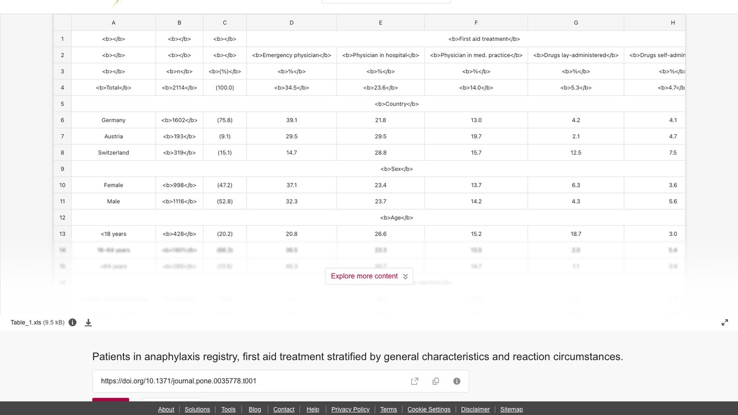Click the '<b>Physician in hospital</b>' cell
This screenshot has width=738, height=415.
click(x=381, y=55)
